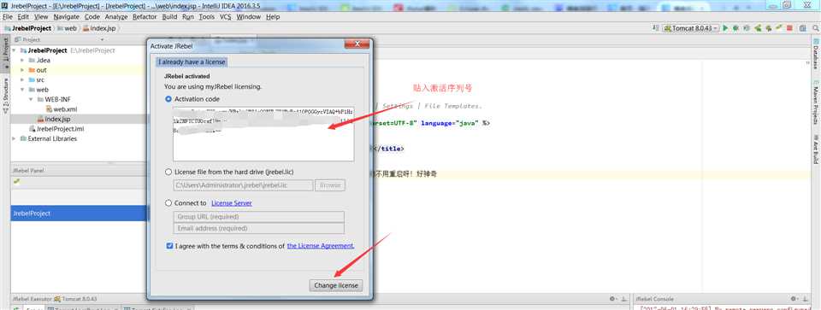Viewport: 821px width, 310px height.
Task: Open Project Structure icon in the toolbar
Action: pyautogui.click(x=802, y=28)
